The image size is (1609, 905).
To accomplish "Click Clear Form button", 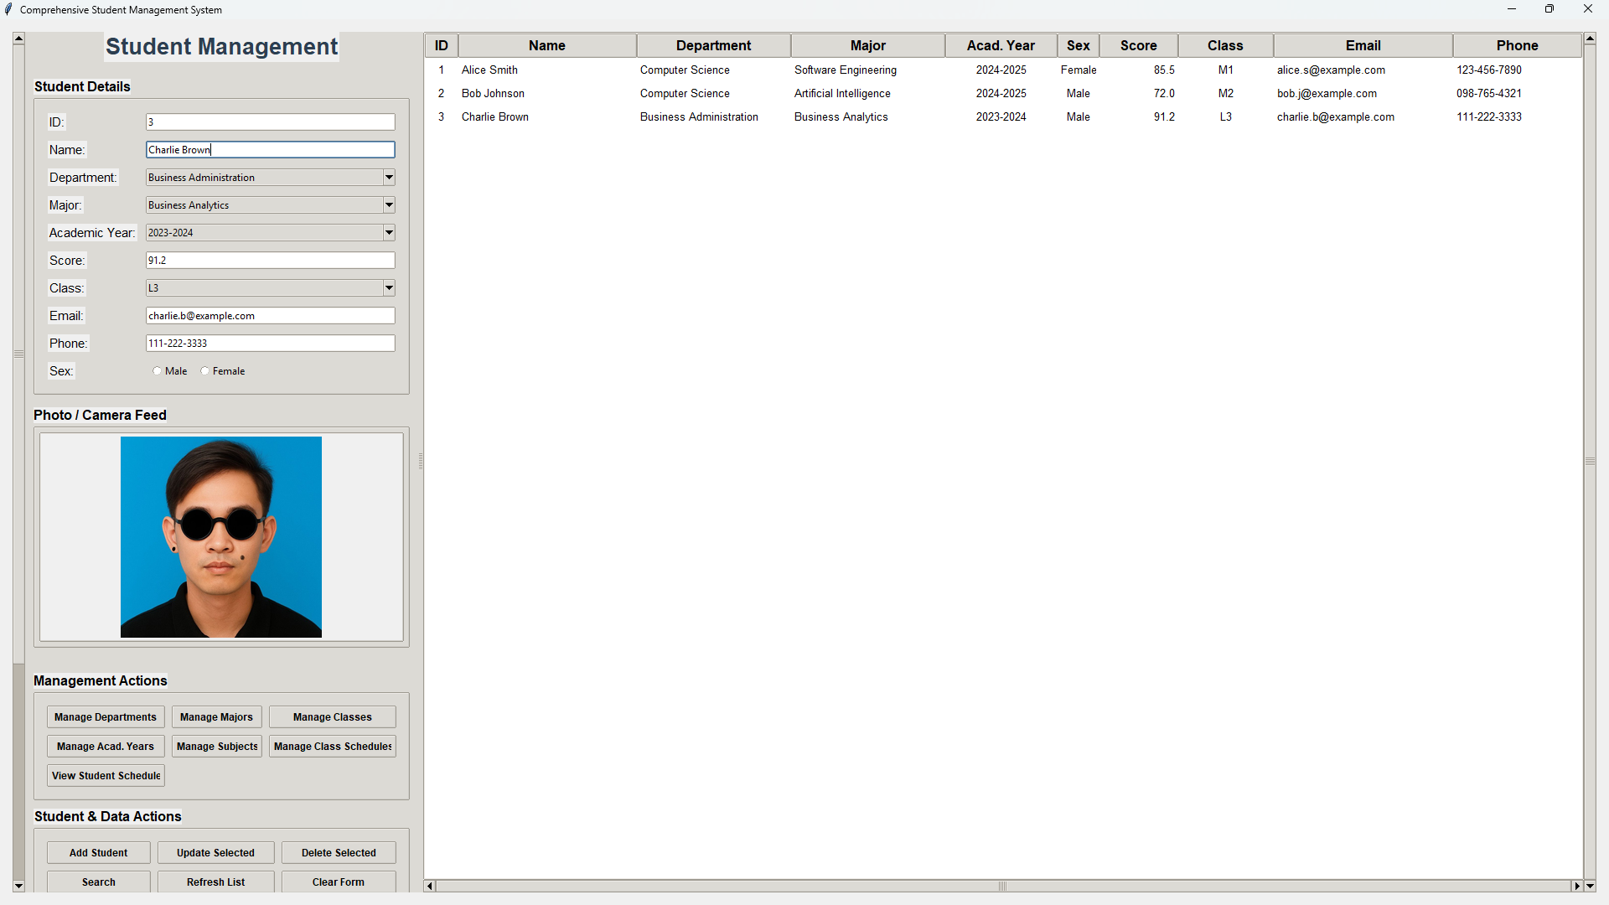I will pos(339,882).
